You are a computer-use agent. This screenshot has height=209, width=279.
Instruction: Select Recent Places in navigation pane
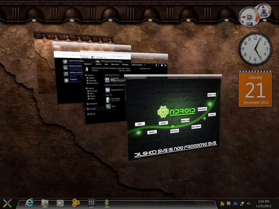[x=92, y=83]
